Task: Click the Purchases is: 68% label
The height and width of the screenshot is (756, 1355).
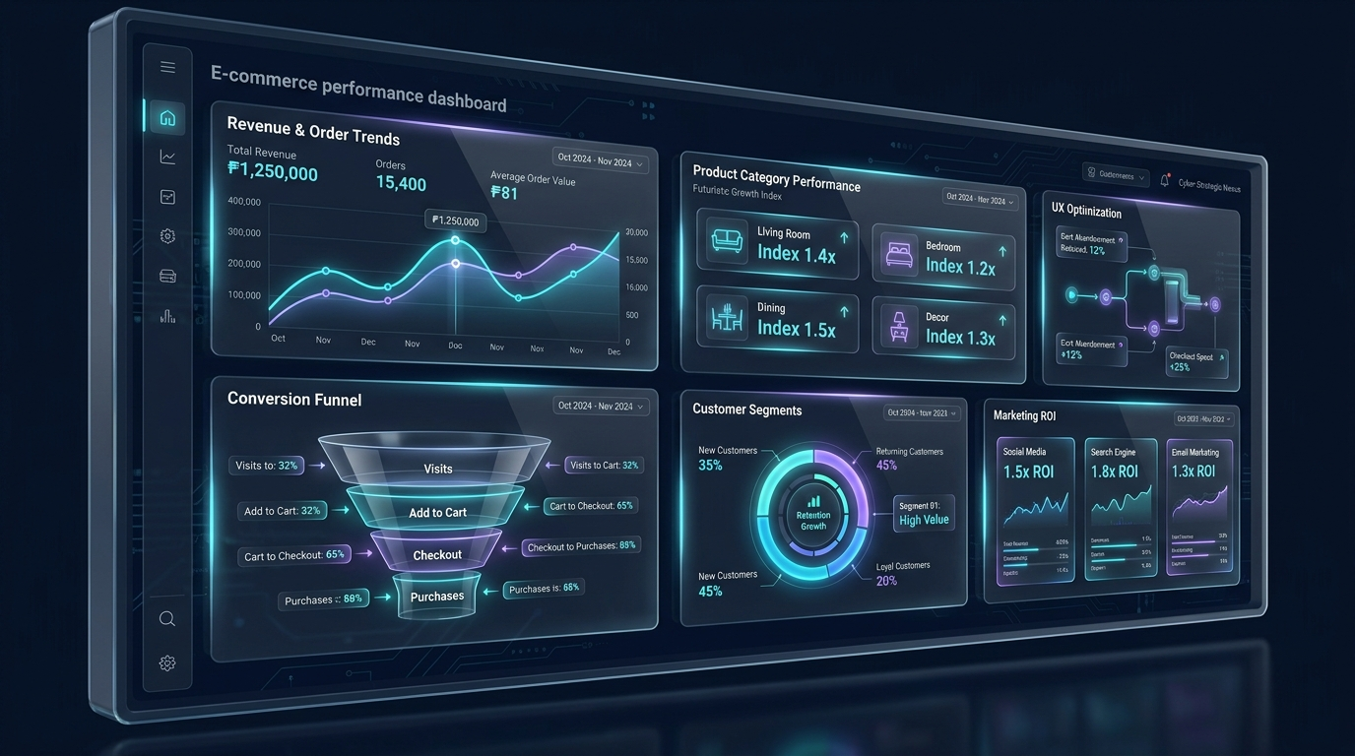Action: pos(545,589)
